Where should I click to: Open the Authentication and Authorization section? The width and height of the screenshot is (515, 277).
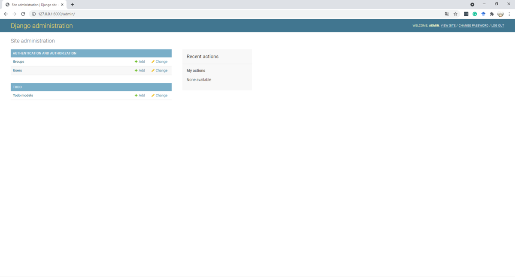pos(45,54)
